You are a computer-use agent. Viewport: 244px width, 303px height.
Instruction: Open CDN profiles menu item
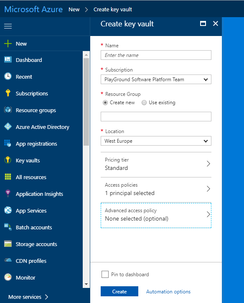point(31,261)
